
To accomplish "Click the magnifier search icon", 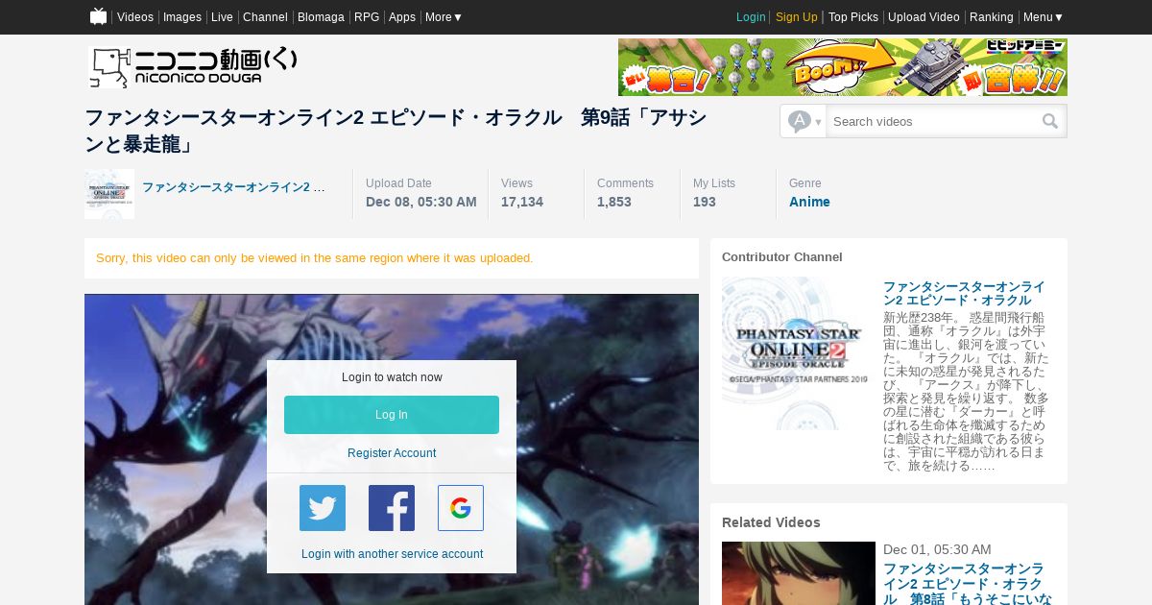I will (1050, 121).
